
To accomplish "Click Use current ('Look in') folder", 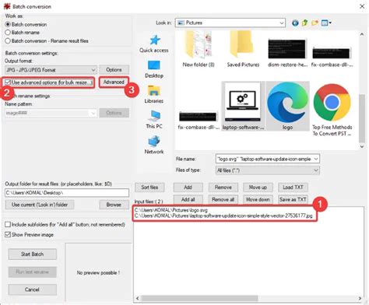I will 40,205.
